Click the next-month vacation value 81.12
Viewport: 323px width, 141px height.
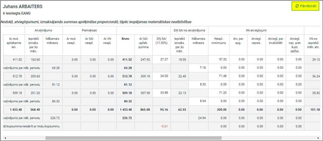coord(56,85)
